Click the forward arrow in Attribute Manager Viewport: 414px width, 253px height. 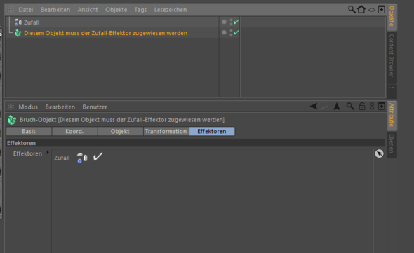click(323, 107)
